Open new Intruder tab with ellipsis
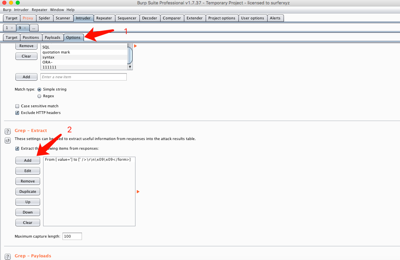400x260 pixels. click(x=34, y=28)
